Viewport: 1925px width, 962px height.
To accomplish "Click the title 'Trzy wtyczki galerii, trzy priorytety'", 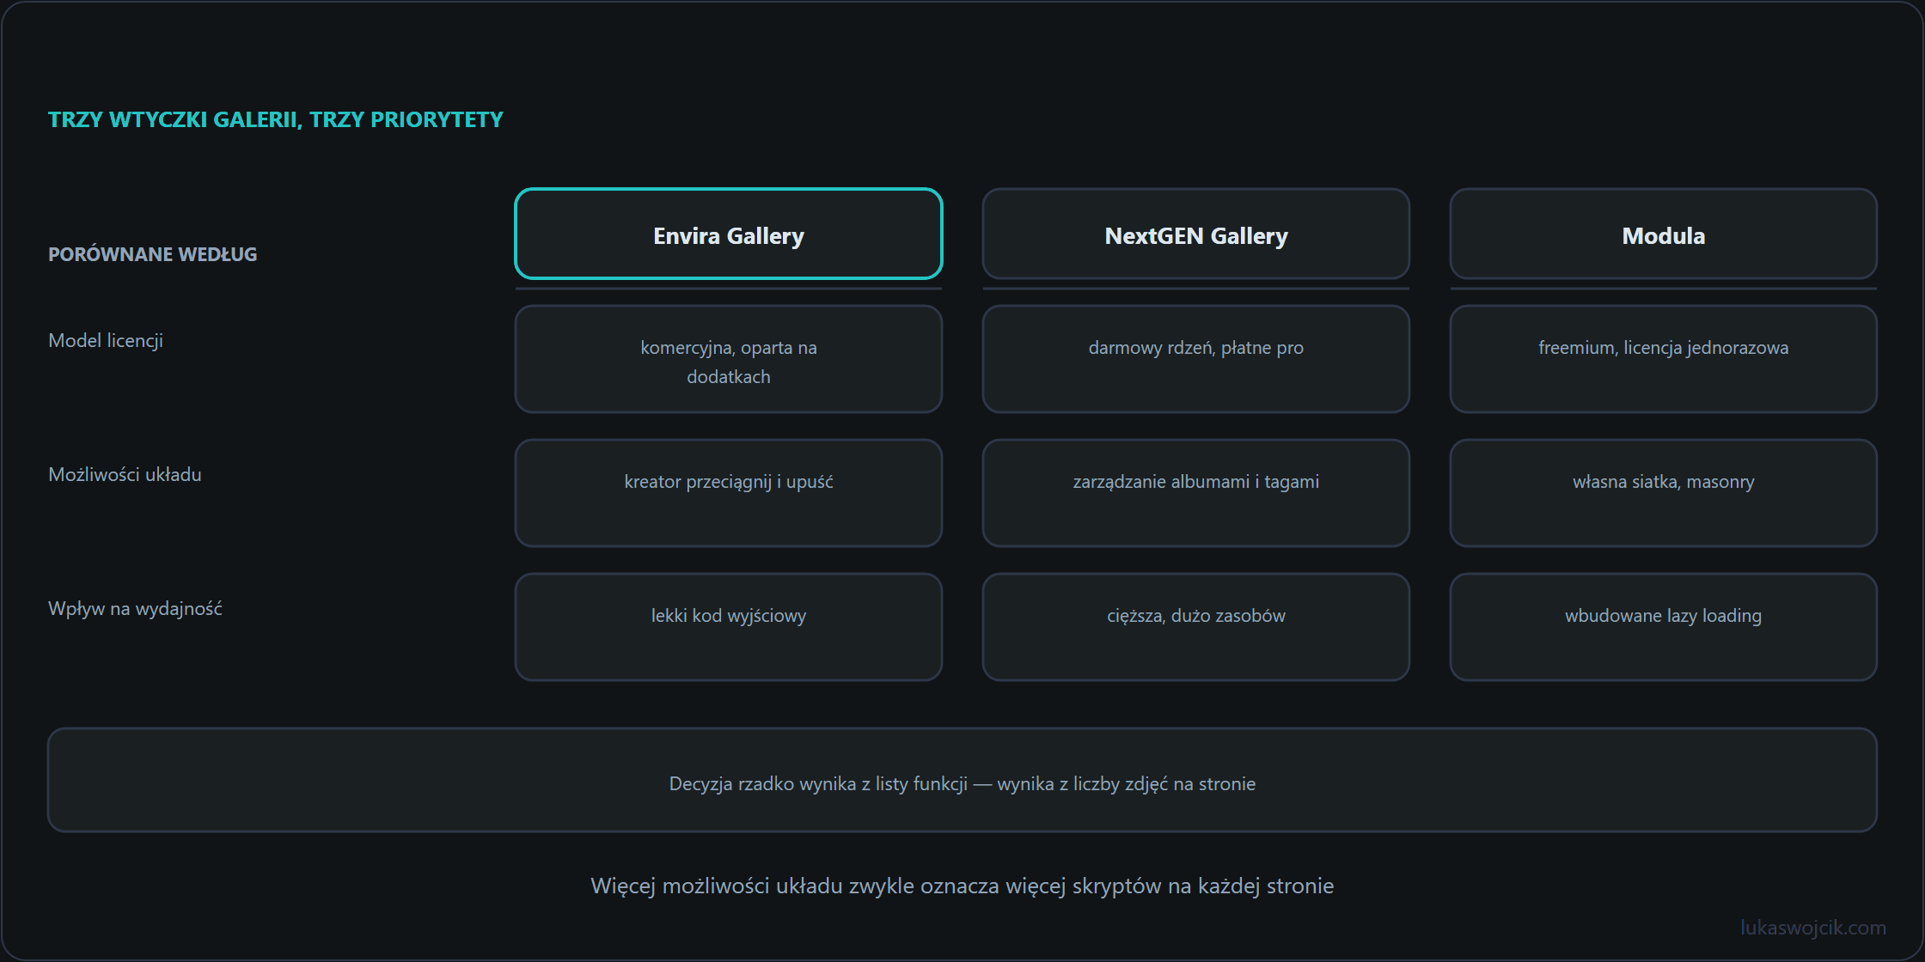I will (276, 119).
